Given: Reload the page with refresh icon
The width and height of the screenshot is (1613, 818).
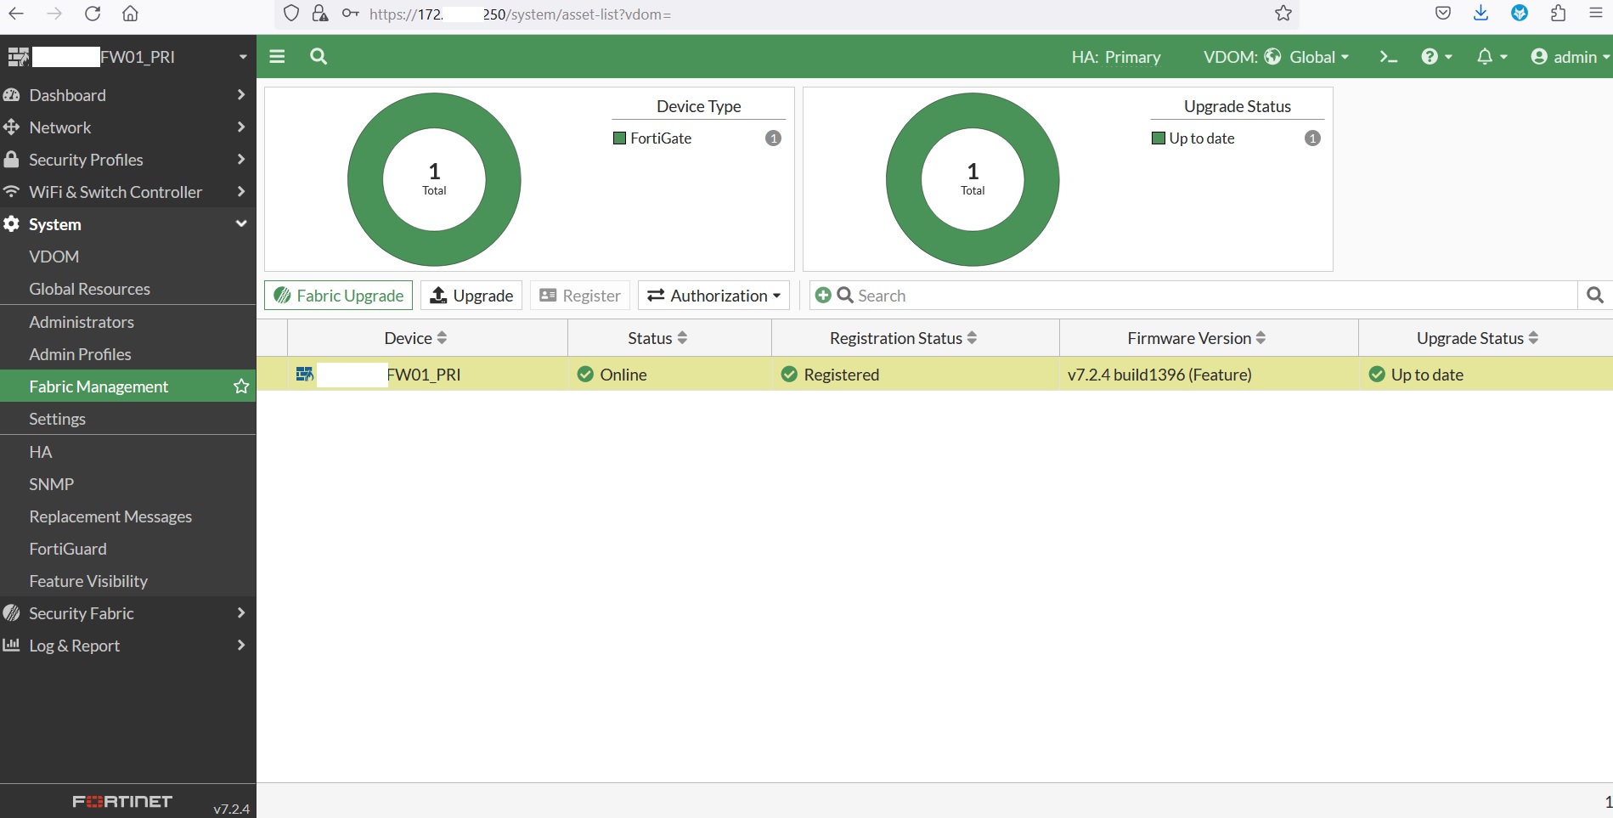Looking at the screenshot, I should [93, 14].
